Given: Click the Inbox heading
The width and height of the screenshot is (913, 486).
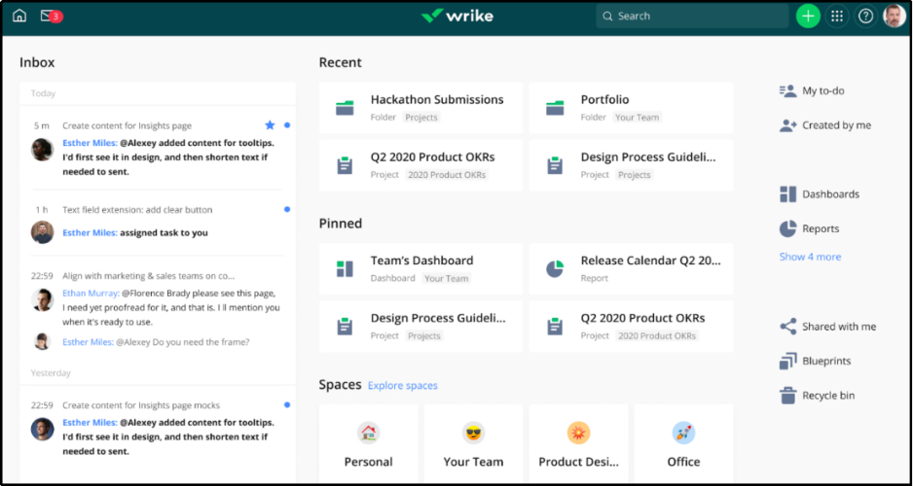Looking at the screenshot, I should coord(37,62).
